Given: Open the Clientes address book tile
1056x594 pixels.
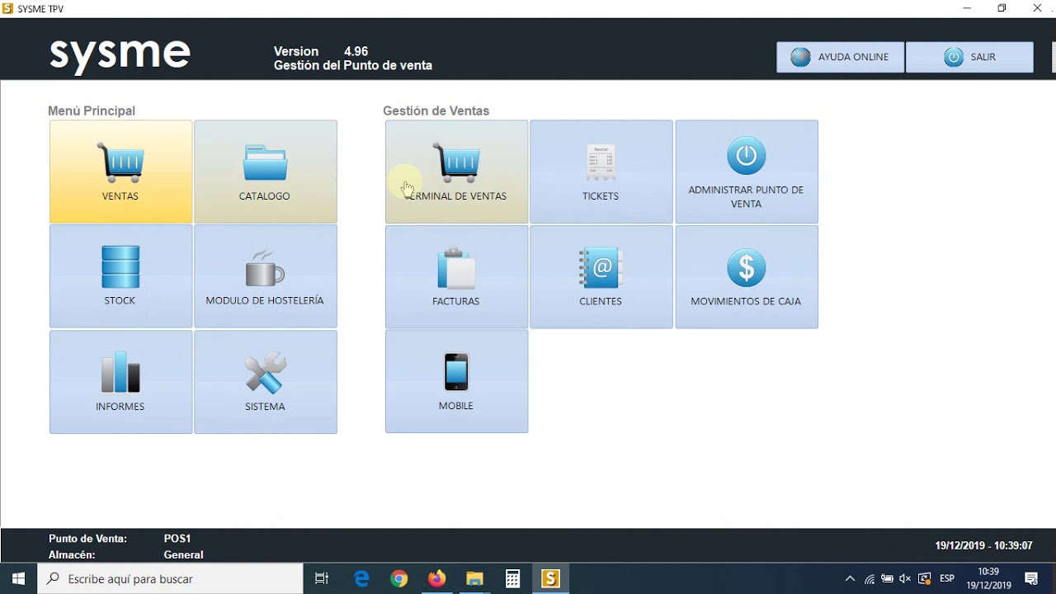Looking at the screenshot, I should [x=601, y=276].
